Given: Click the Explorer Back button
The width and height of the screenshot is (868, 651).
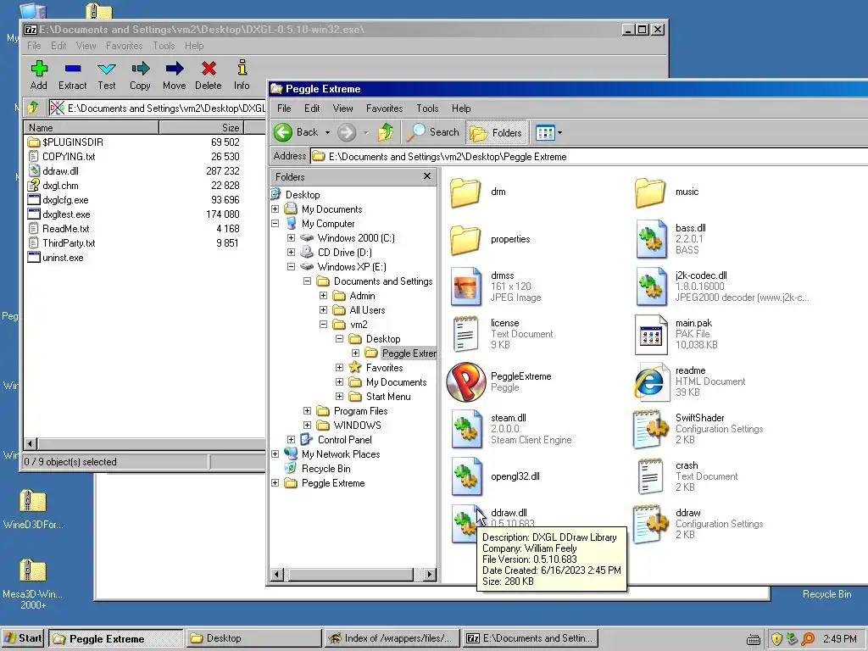Looking at the screenshot, I should click(x=297, y=132).
